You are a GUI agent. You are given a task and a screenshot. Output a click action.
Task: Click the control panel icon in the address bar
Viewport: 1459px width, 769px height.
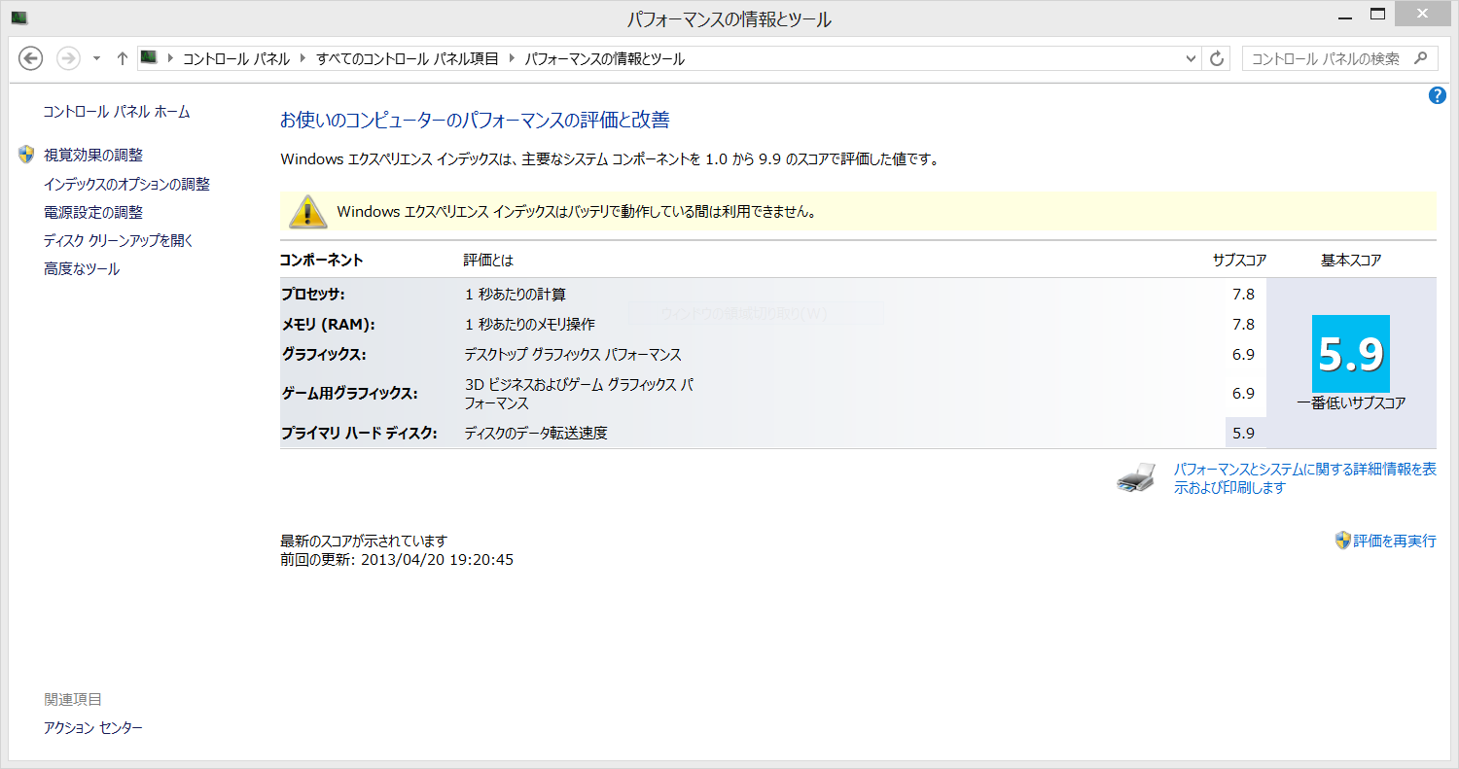coord(149,58)
